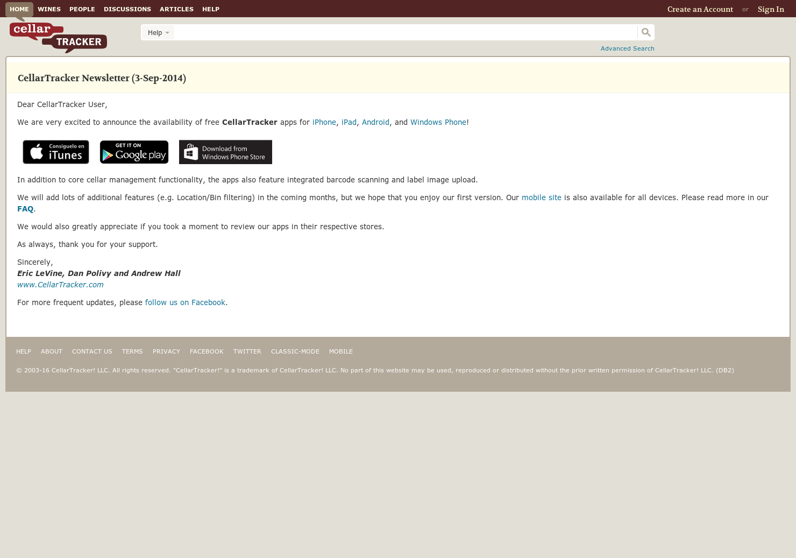Screen dimensions: 796x558
Task: Open the FAQ link
Action: point(25,209)
